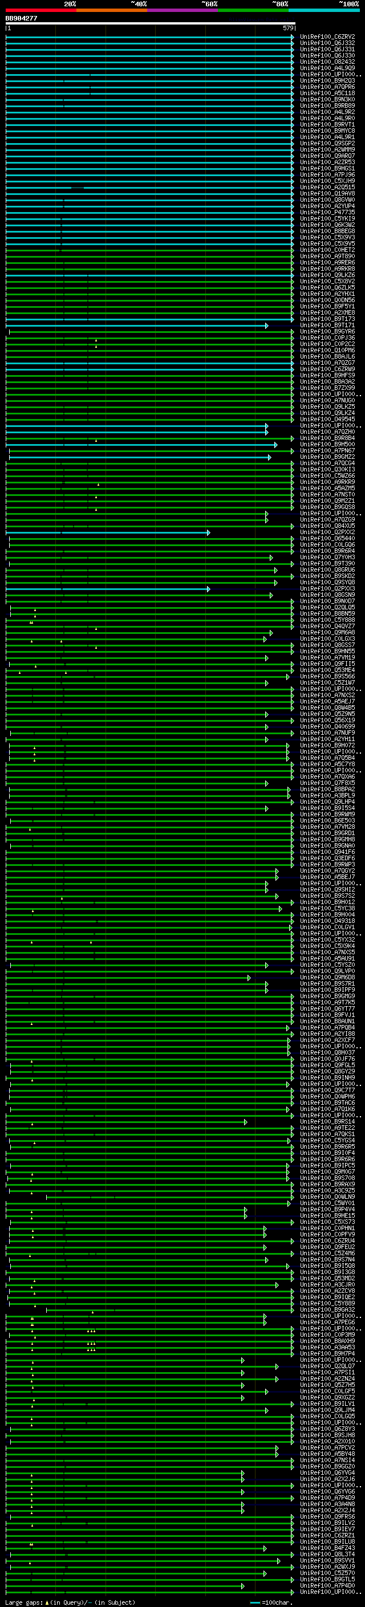Select the UniRef100_B9SVV1 label
Image resolution: width=365 pixels, height=1607 pixels.
327,1561
